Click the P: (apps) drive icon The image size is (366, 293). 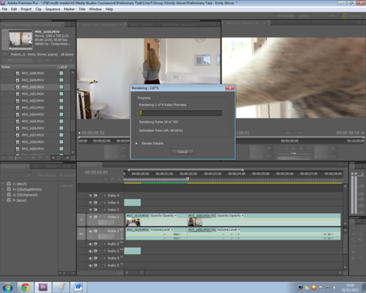pos(9,200)
